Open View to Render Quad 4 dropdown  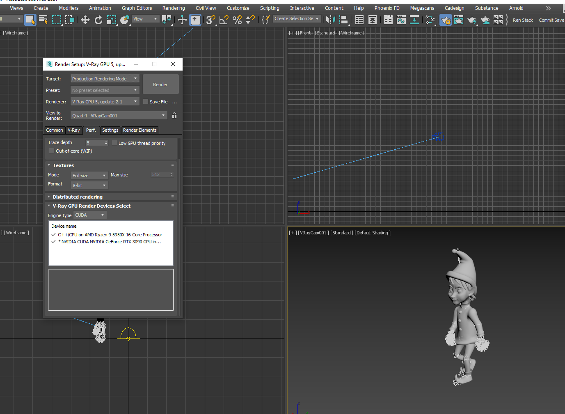119,116
